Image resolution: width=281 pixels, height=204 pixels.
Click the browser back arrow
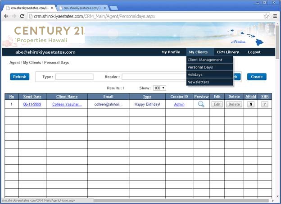[x=6, y=16]
